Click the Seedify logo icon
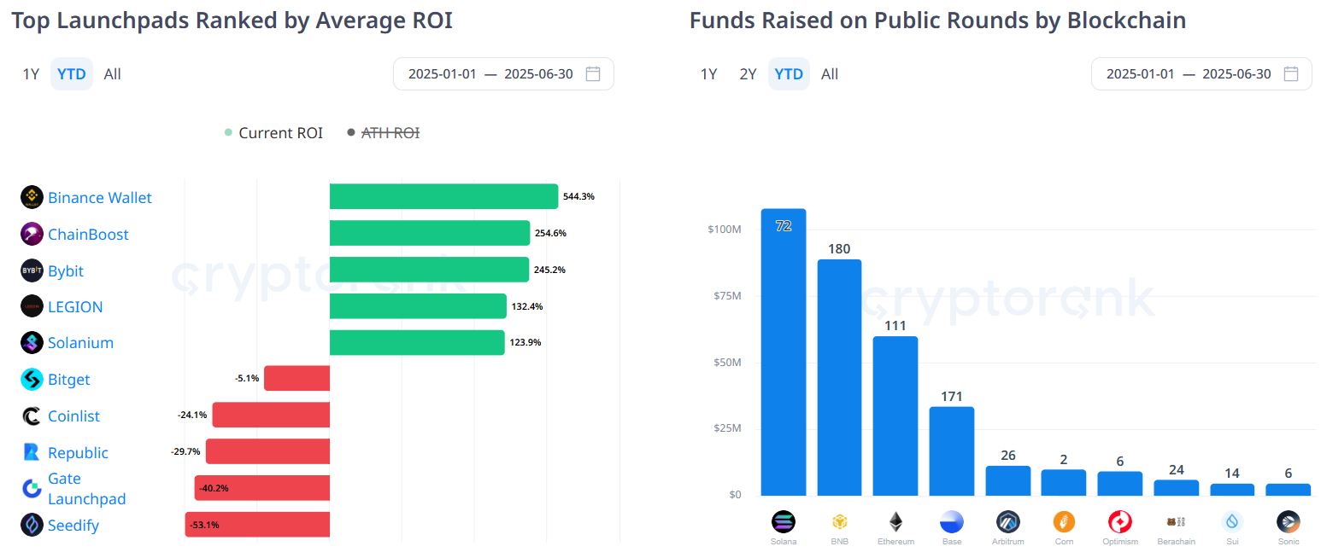Image resolution: width=1321 pixels, height=558 pixels. (32, 525)
